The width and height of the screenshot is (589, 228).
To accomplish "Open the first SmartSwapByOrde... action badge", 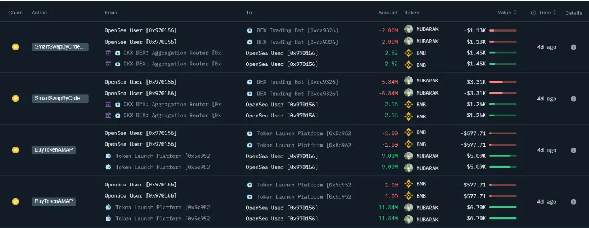I will (x=59, y=48).
